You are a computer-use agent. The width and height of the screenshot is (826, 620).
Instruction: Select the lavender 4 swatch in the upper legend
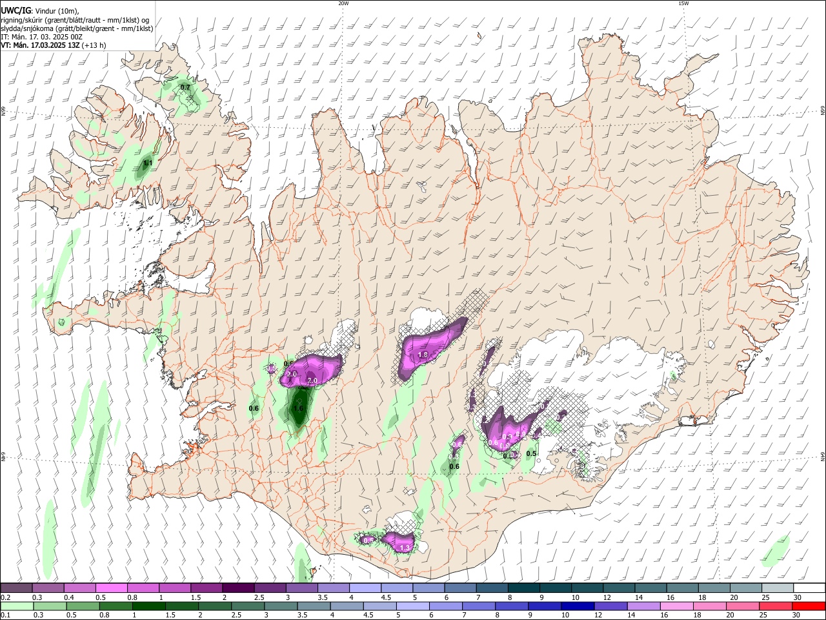tap(365, 588)
